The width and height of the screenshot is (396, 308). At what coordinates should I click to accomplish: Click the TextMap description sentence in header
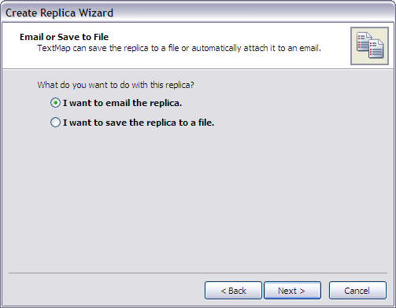179,48
